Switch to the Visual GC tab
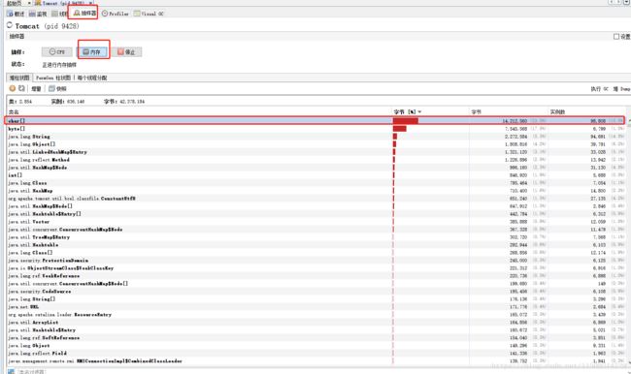Screen dimensions: 631x374 [149, 14]
